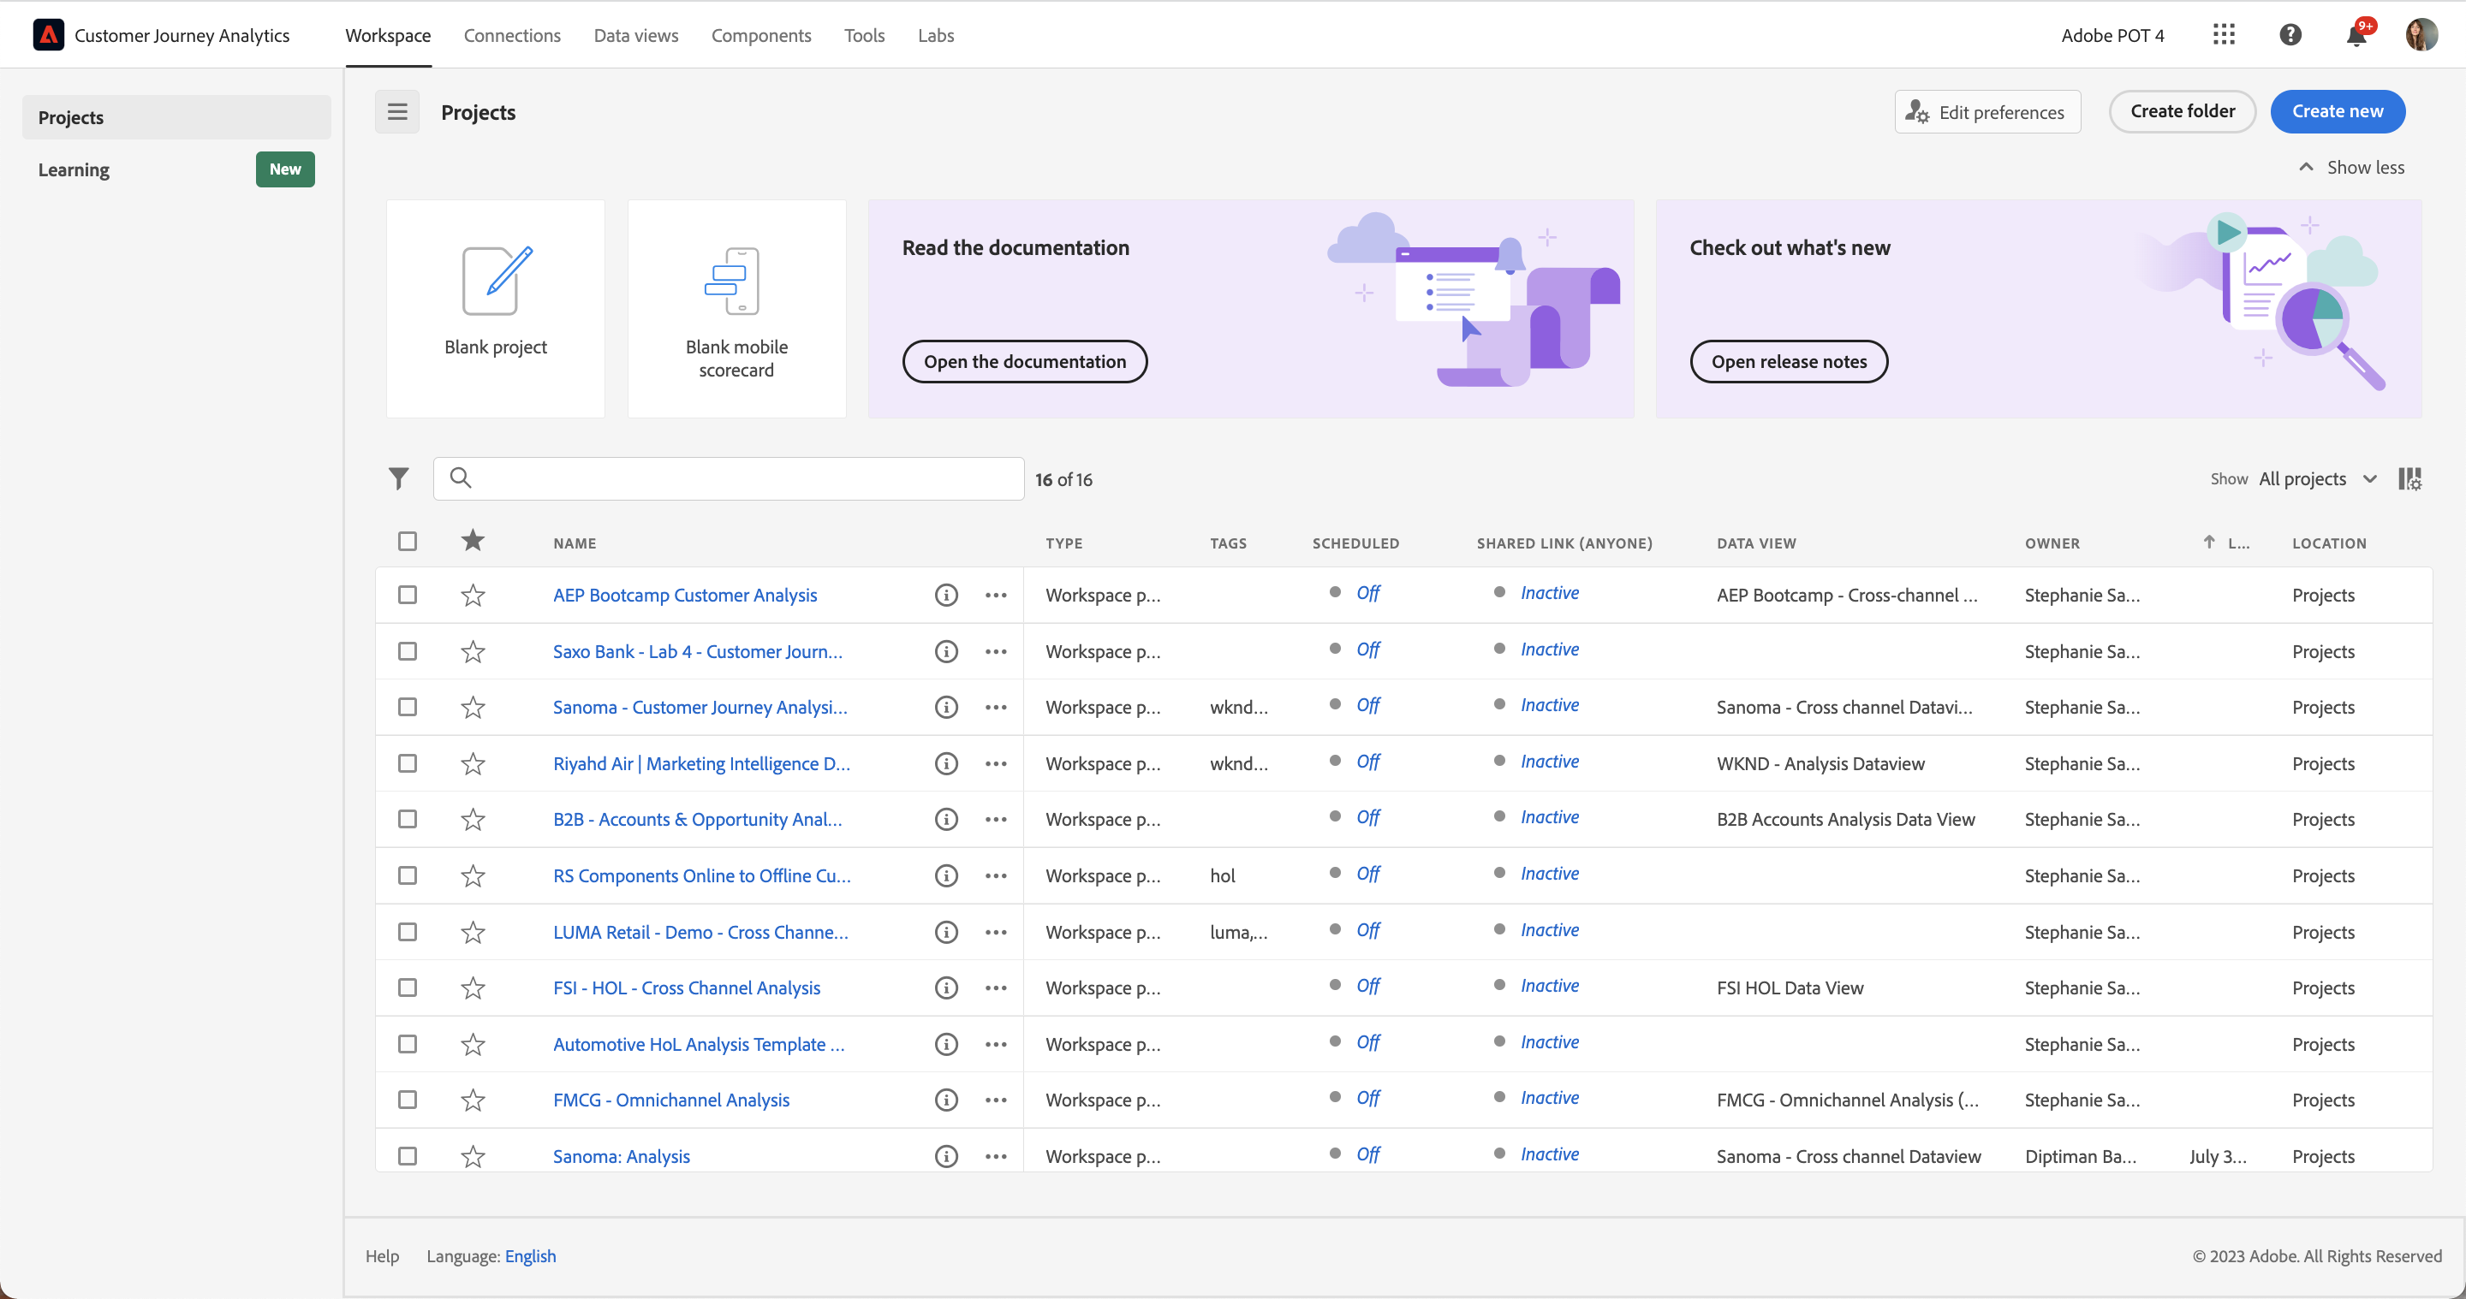The width and height of the screenshot is (2466, 1299).
Task: Sort by favorites star column header
Action: (473, 542)
